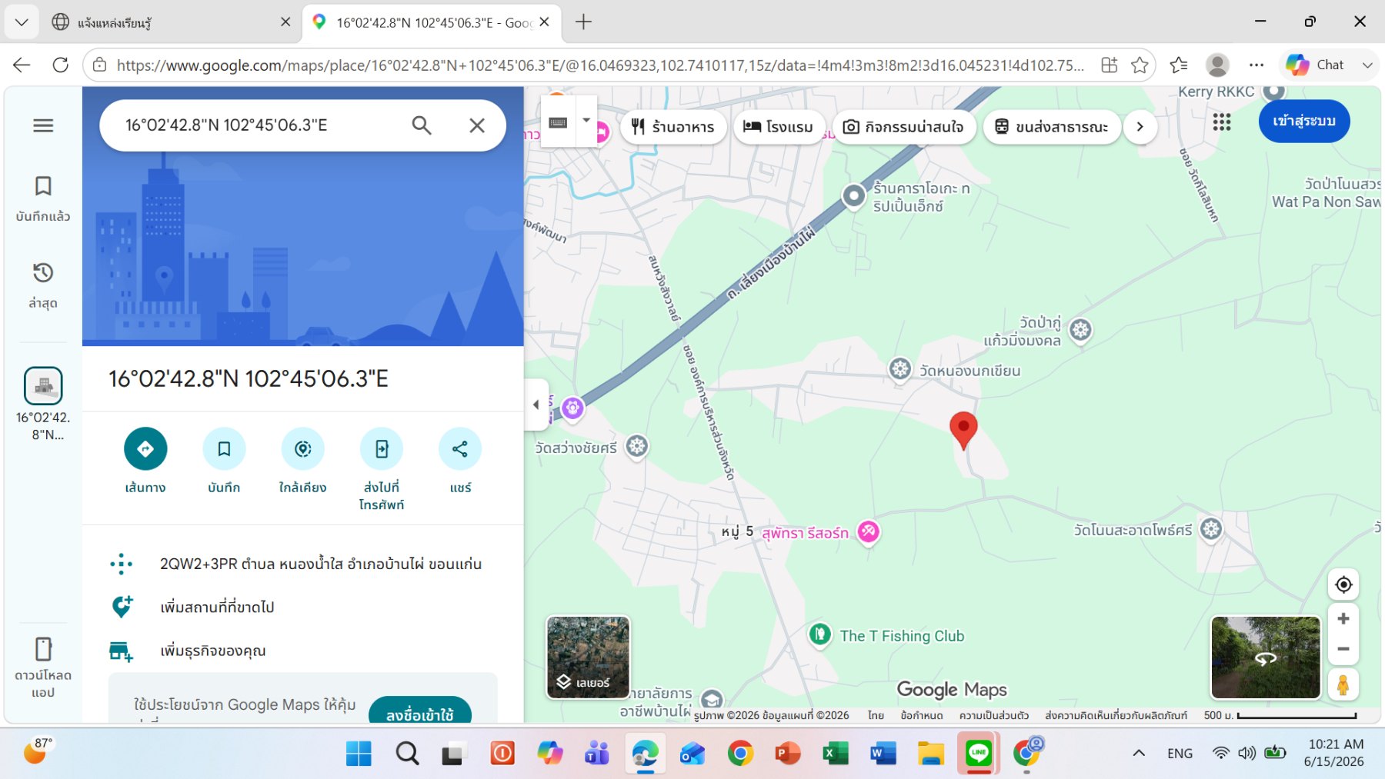
Task: Filter map by things to do (กิจกรรมน่าสนใจ) chip
Action: 904,127
